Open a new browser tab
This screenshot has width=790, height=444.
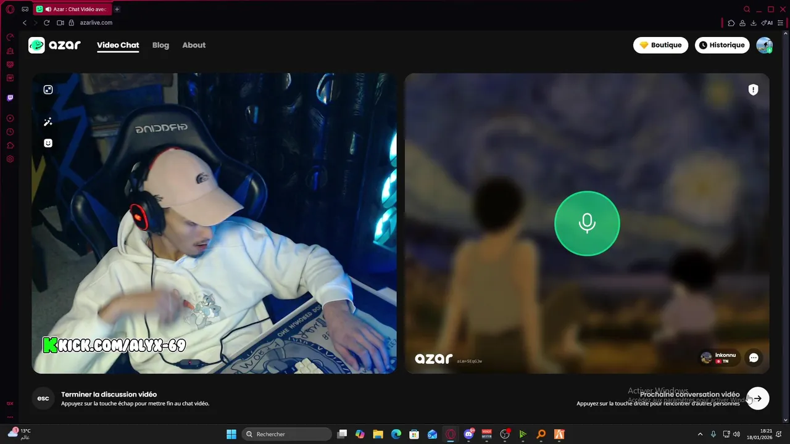coord(117,9)
